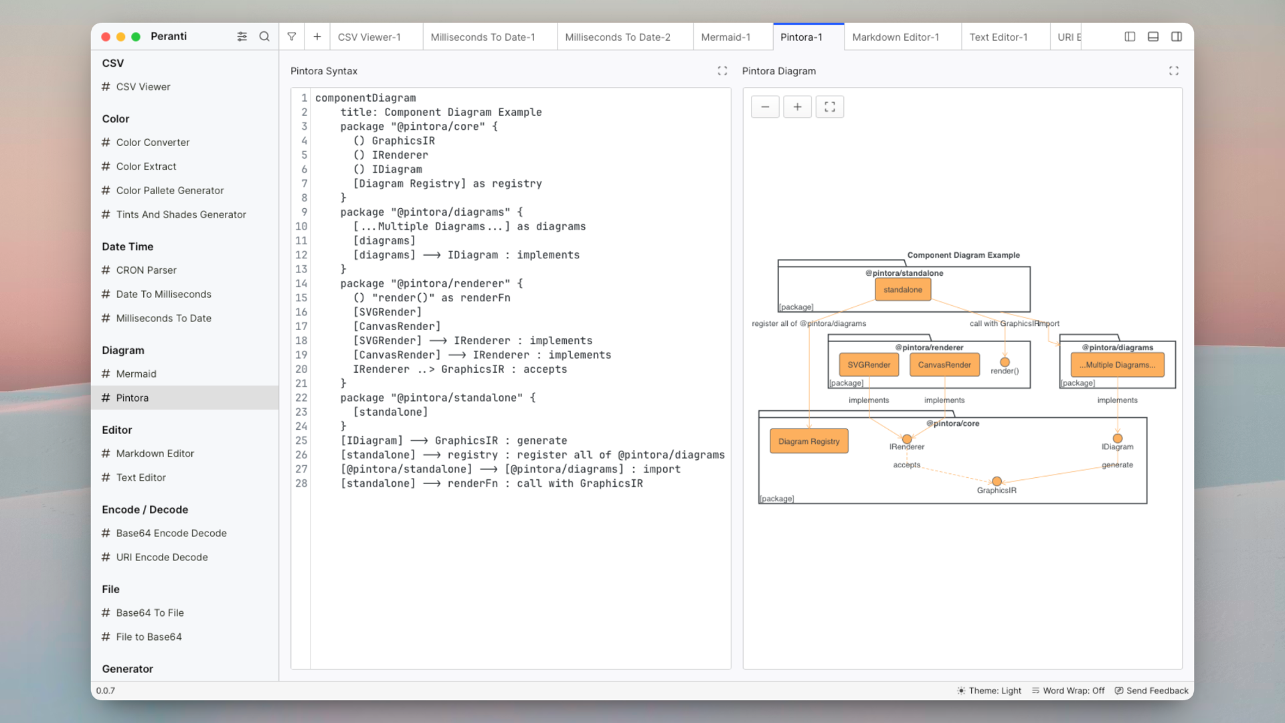Fit diagram to view button

pyautogui.click(x=830, y=107)
